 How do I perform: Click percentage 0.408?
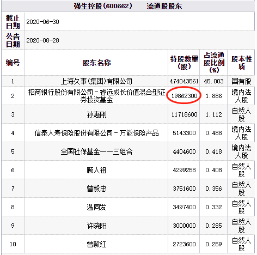tap(213, 170)
